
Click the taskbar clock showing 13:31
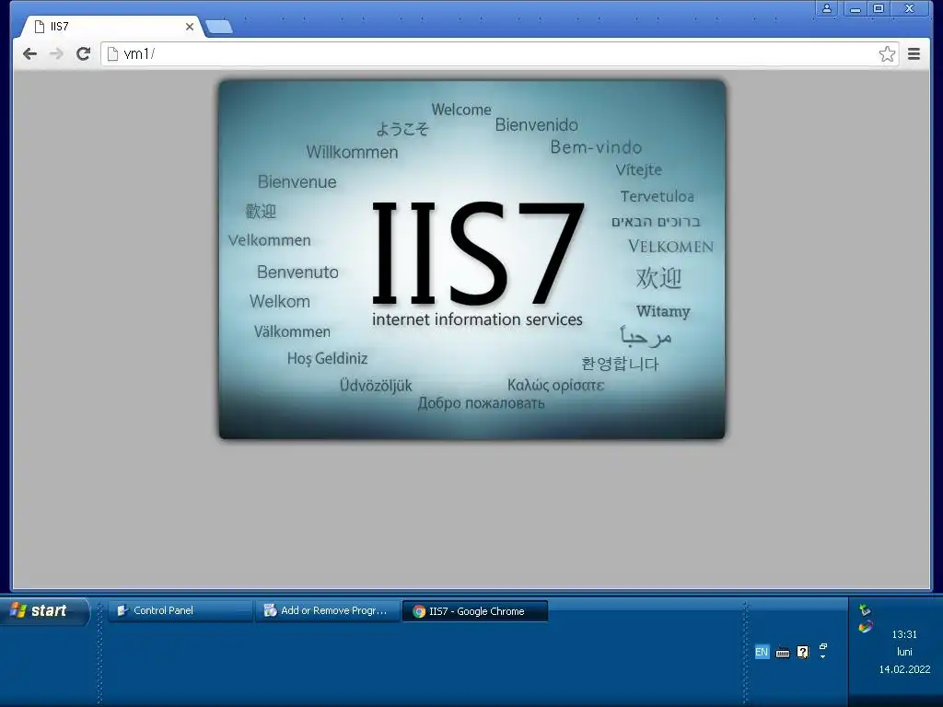904,634
